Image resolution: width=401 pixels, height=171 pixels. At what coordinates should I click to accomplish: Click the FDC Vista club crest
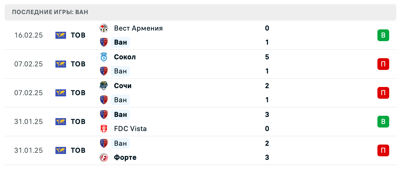pos(104,129)
